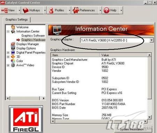This screenshot has height=133, width=157.
Task: Click the Device ID value 958D
Action: coord(105,67)
